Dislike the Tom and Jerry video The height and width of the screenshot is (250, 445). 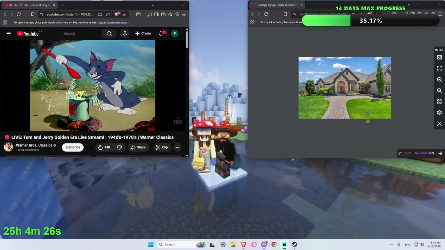click(x=120, y=147)
